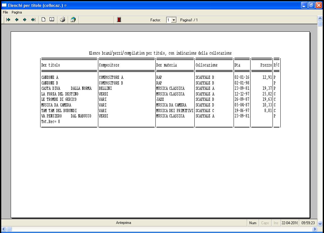Click the location 'SCAFFALE C'

tap(205, 111)
